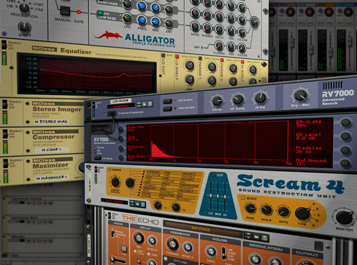The image size is (357, 265).
Task: Toggle the Equalizer Param 2 enable button
Action: [222, 60]
